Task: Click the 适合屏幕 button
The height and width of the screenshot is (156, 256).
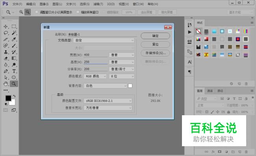Action: pos(147,12)
